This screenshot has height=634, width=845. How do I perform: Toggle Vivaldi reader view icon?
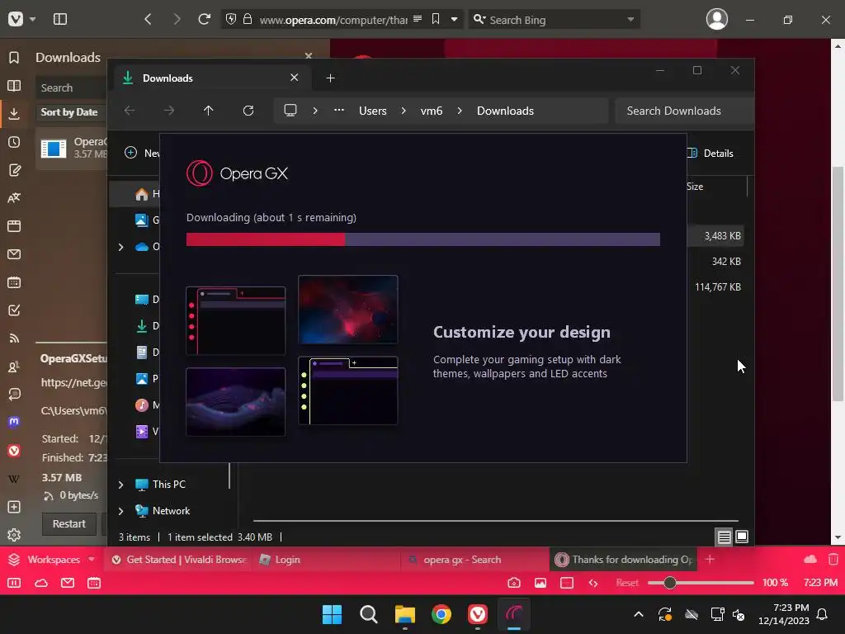pos(417,19)
